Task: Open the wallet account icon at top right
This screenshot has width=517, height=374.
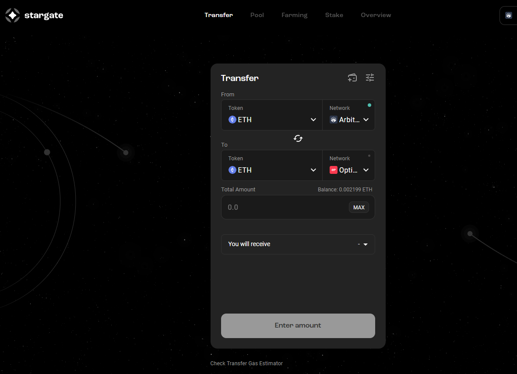Action: (x=508, y=15)
